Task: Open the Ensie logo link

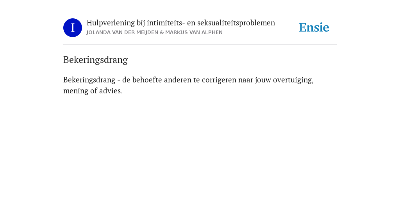Action: pos(314,27)
